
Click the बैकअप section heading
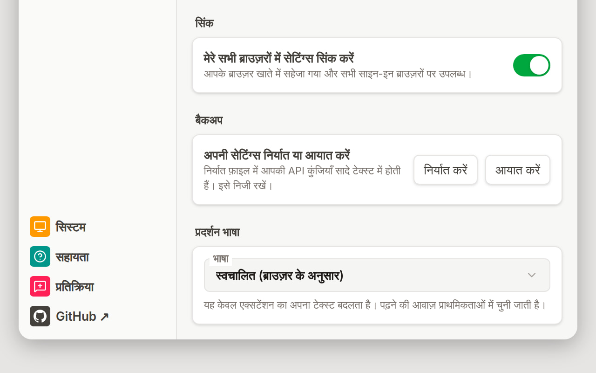click(x=209, y=120)
